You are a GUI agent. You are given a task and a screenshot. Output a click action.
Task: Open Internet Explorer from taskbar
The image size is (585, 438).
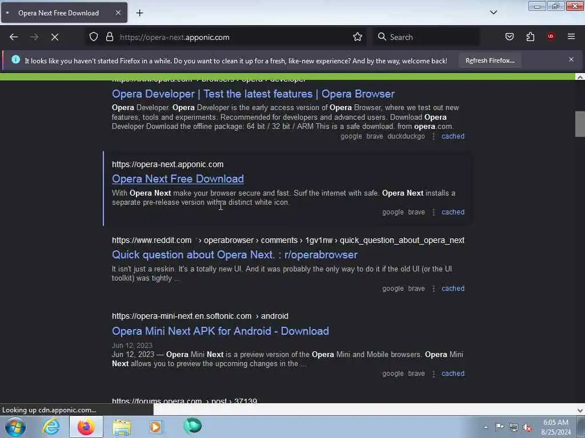point(51,427)
